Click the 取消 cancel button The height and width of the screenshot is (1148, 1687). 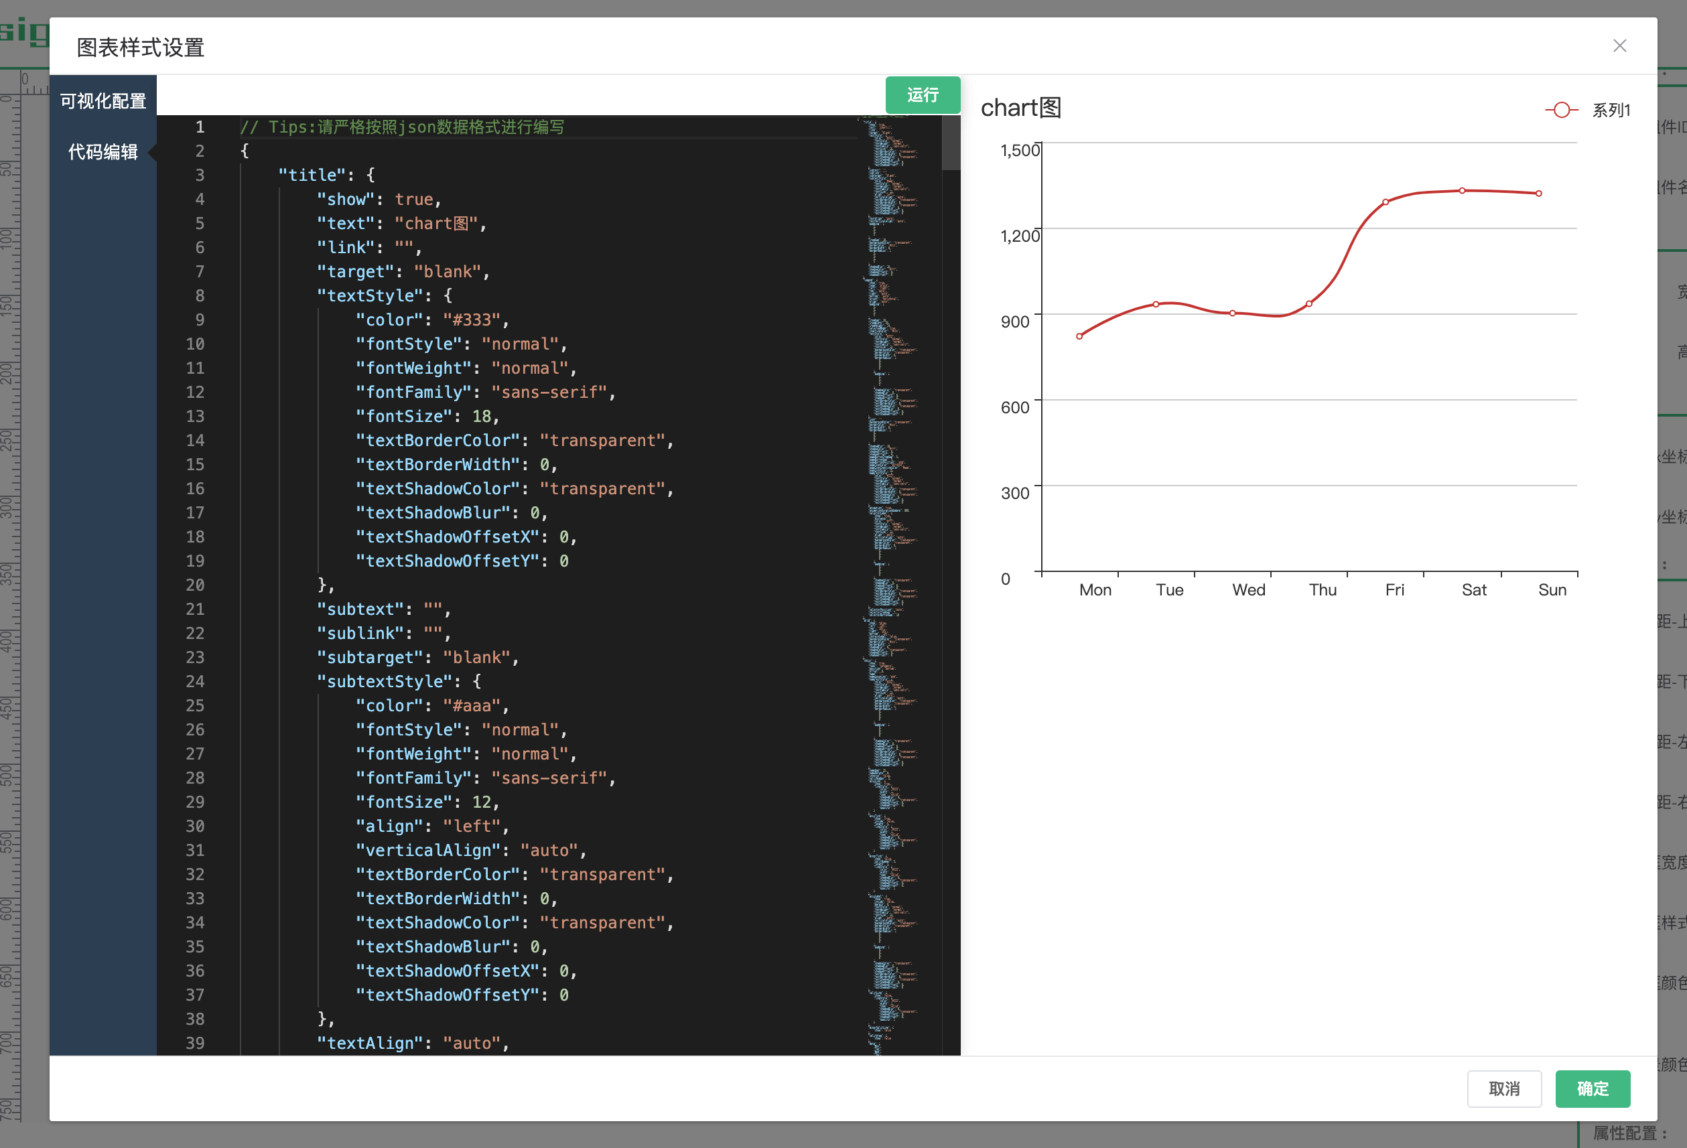1503,1088
